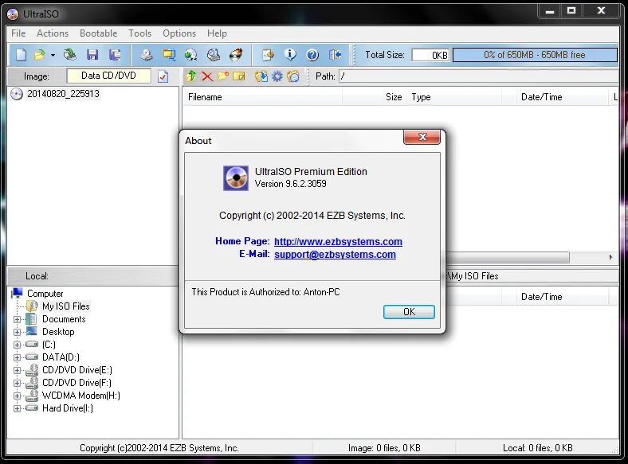Click the red X Delete icon

(x=207, y=76)
